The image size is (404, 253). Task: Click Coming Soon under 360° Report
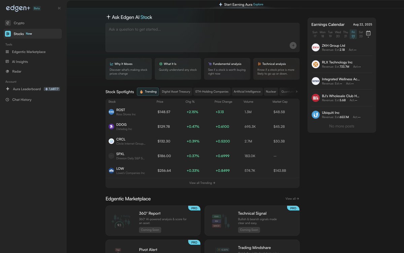point(150,230)
